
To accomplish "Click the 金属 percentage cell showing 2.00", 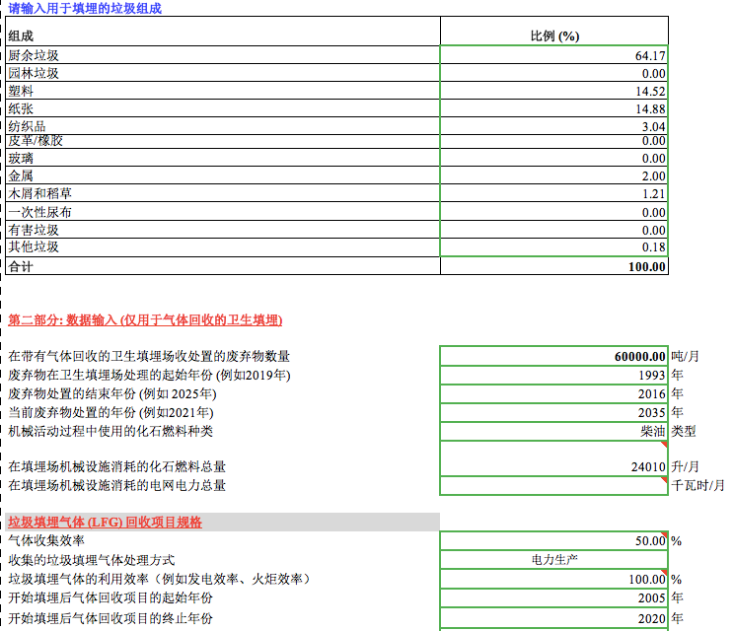I will 553,176.
